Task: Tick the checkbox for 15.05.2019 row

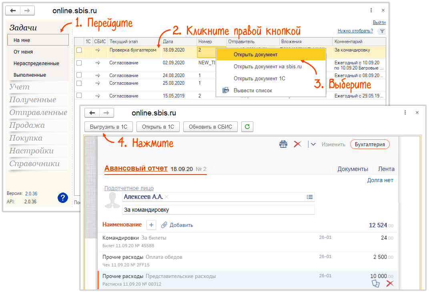Action: (x=79, y=96)
